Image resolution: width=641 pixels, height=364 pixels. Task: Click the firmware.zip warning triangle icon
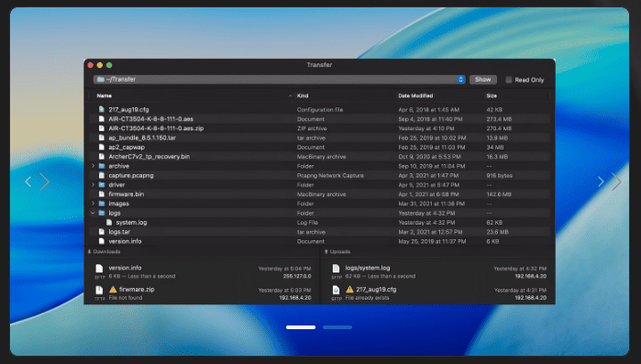click(113, 289)
